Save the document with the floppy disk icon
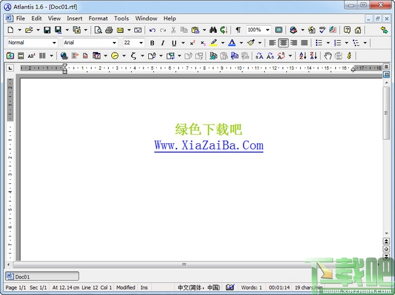Image resolution: width=395 pixels, height=295 pixels. [47, 30]
